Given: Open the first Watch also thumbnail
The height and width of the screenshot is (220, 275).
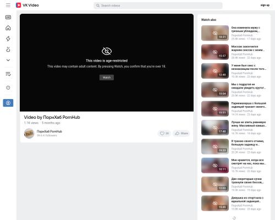Looking at the screenshot, I should [x=215, y=33].
